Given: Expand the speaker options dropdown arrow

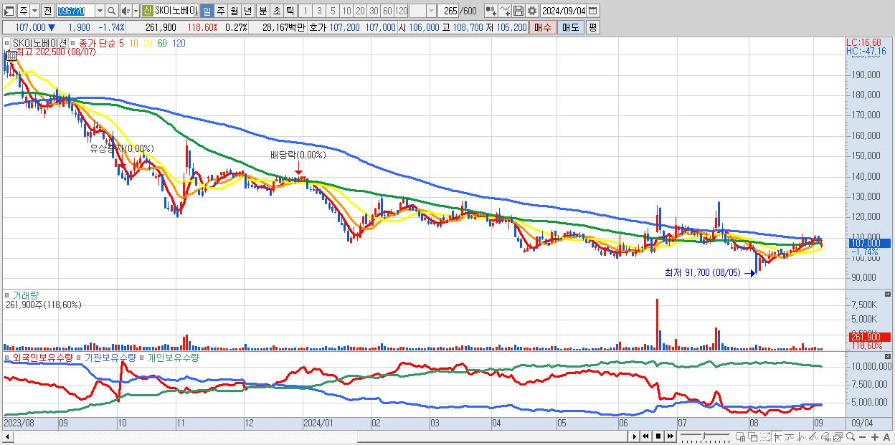Looking at the screenshot, I should click(x=136, y=11).
